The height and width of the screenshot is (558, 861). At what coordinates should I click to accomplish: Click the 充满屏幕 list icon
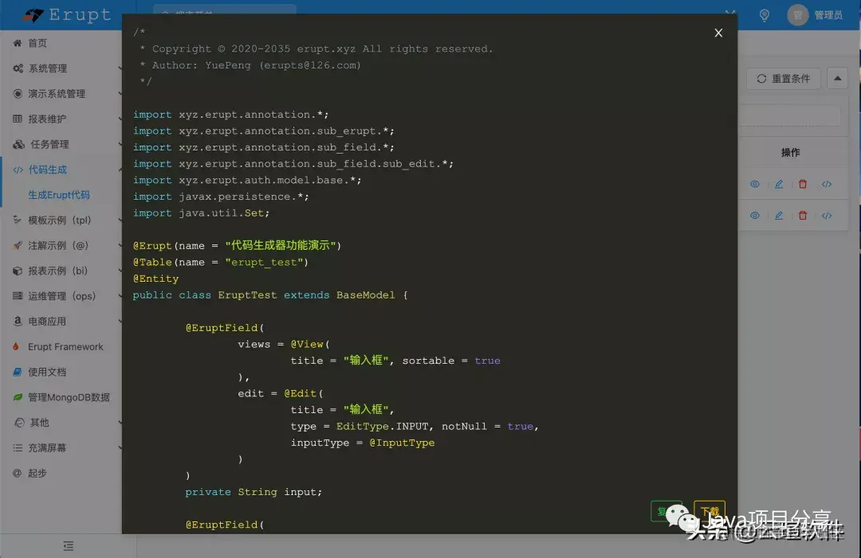click(18, 448)
